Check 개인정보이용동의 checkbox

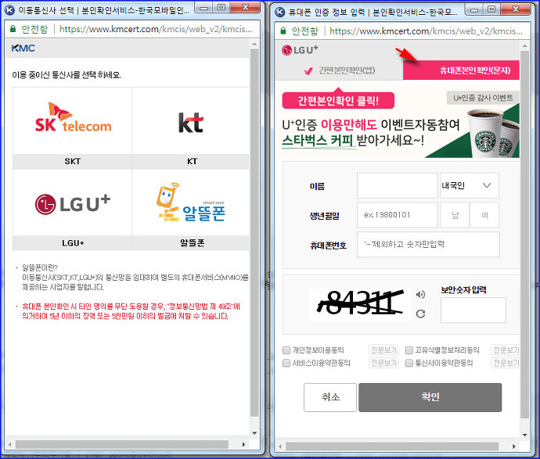(286, 350)
